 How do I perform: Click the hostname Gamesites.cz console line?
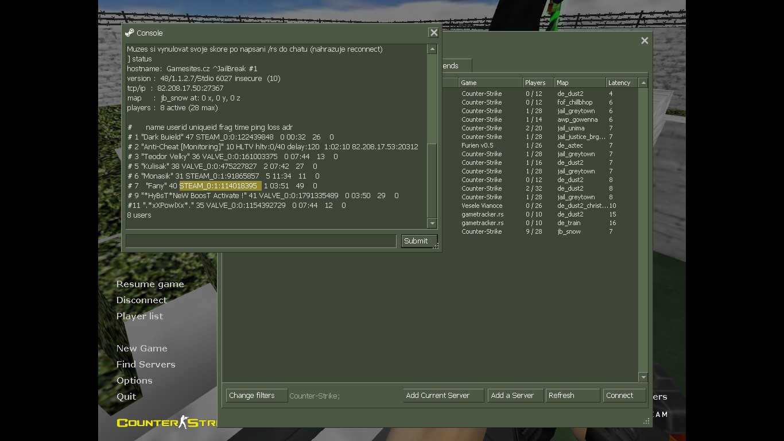pos(192,69)
